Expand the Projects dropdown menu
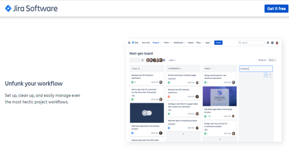 pos(157,43)
